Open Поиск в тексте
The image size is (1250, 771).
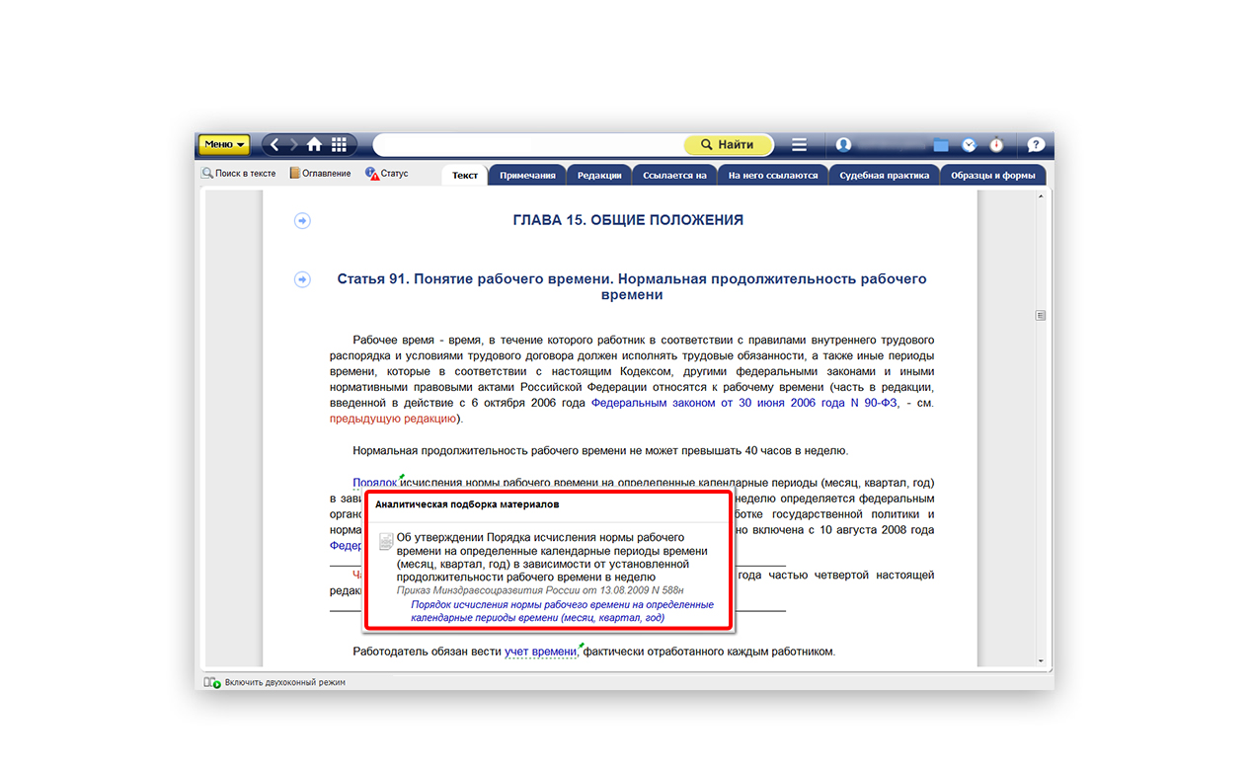[239, 174]
